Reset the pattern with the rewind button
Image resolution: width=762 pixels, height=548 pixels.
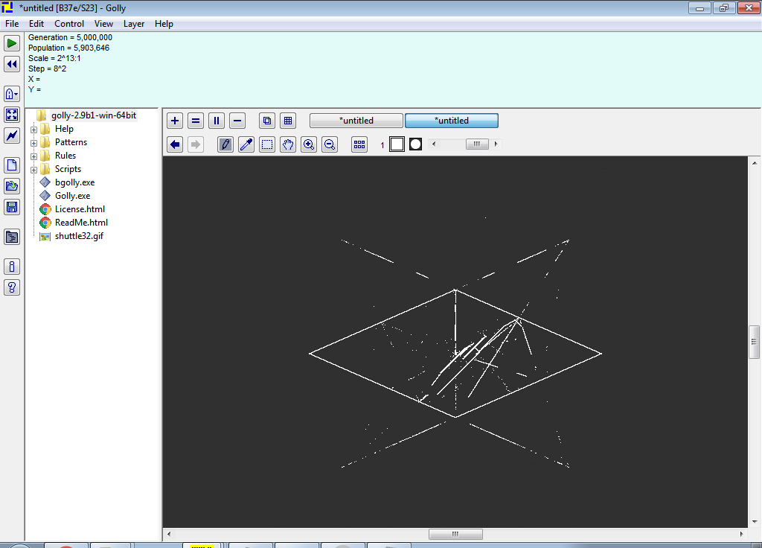(x=12, y=64)
